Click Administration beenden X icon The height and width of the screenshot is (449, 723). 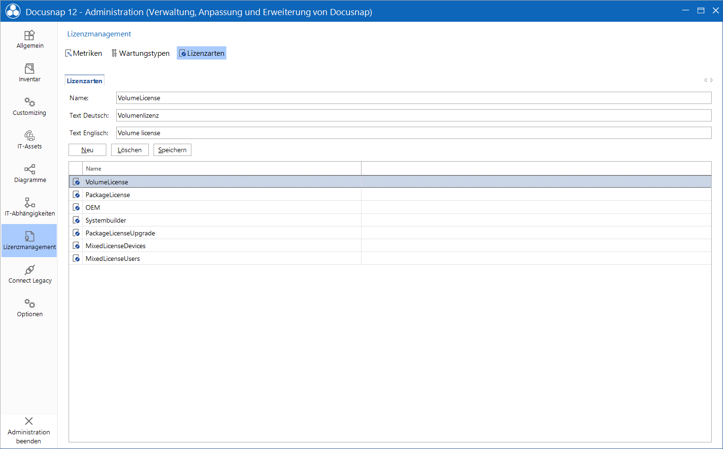(x=29, y=421)
